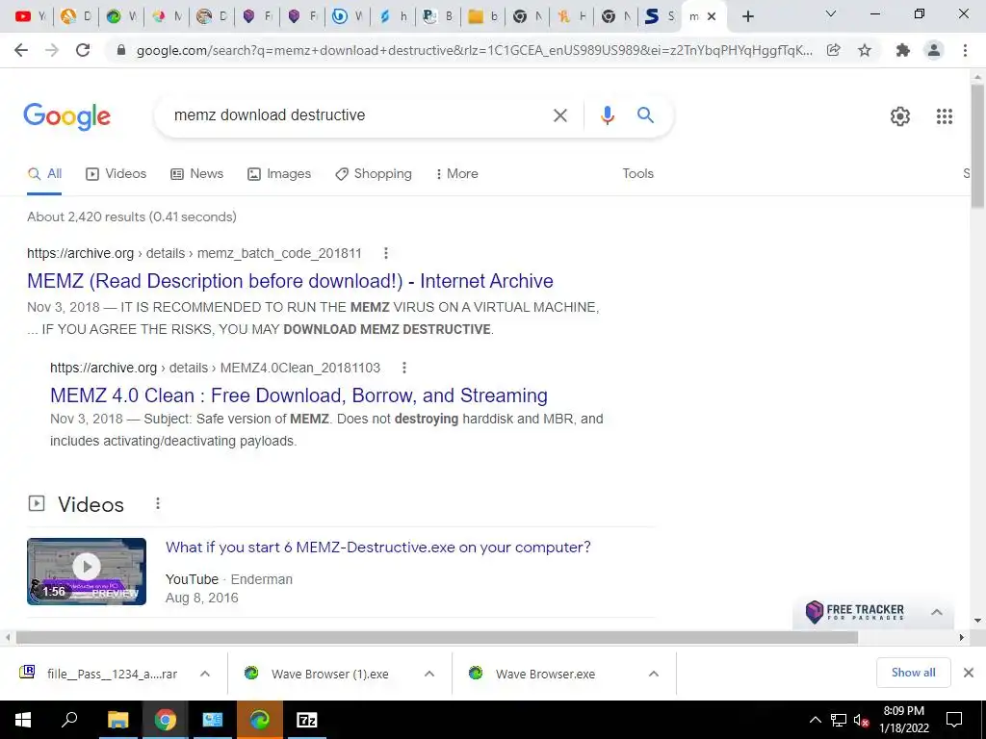Open File Explorer from the taskbar
The width and height of the screenshot is (986, 739).
click(117, 720)
